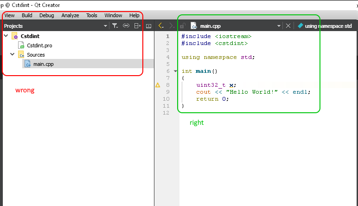
Task: Open the Analyze menu
Action: tap(70, 15)
